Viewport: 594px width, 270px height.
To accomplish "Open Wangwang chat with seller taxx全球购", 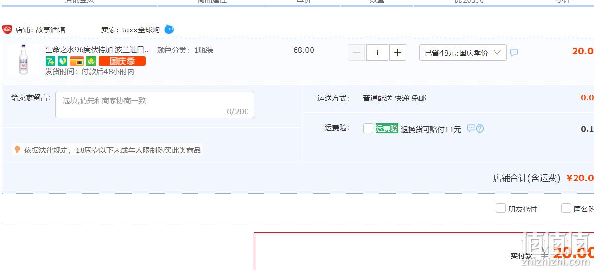I will (169, 30).
